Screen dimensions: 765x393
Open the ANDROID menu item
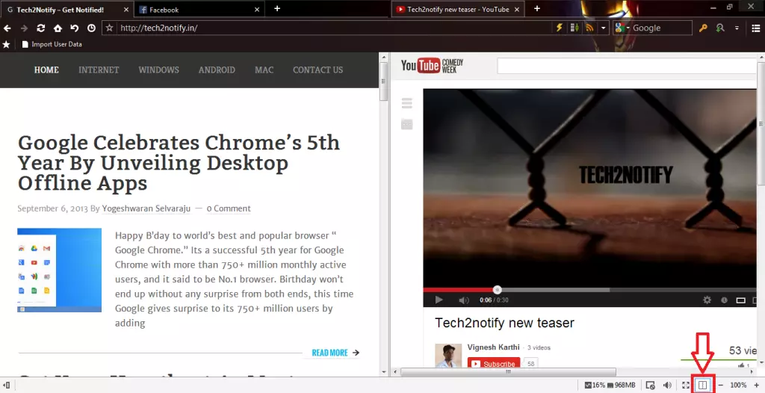(217, 69)
